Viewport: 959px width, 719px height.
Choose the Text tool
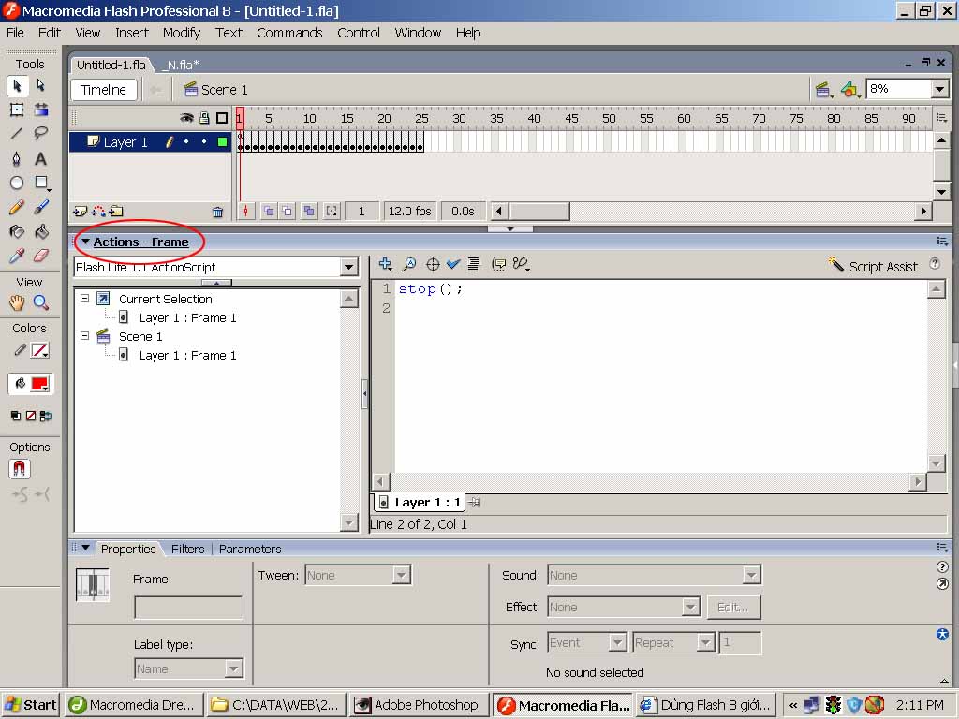pos(41,159)
